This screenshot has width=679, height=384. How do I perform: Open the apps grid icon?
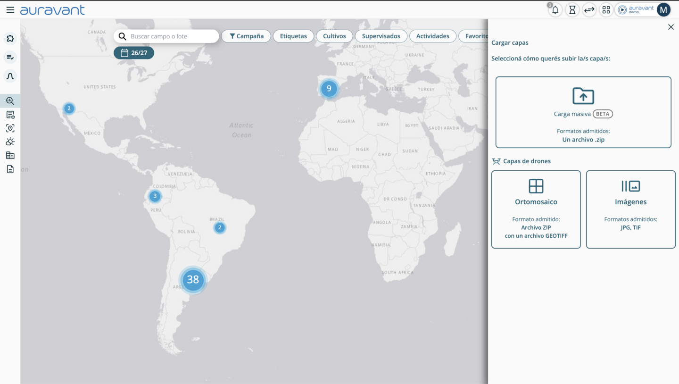[606, 10]
